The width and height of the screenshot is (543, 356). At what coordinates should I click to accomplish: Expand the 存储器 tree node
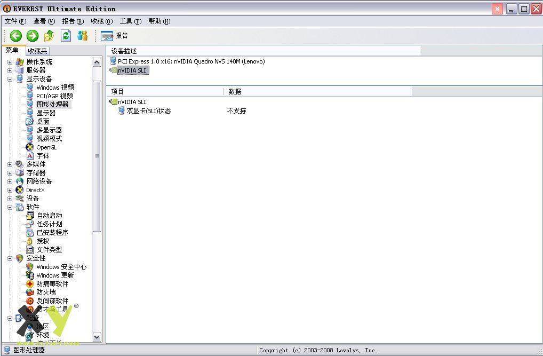tap(10, 173)
